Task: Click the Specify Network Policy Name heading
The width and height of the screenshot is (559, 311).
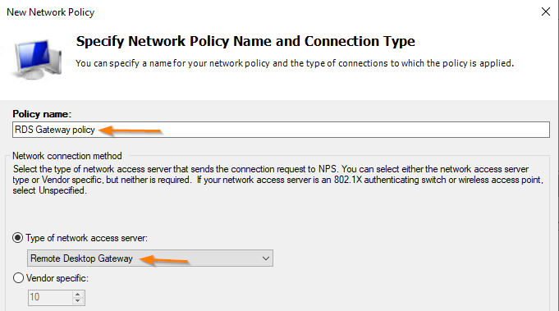Action: (x=245, y=41)
